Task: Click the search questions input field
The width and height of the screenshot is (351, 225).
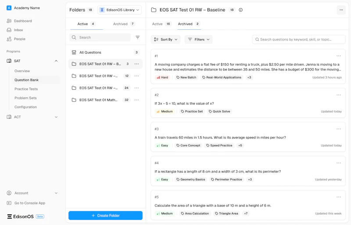Action: (x=299, y=39)
